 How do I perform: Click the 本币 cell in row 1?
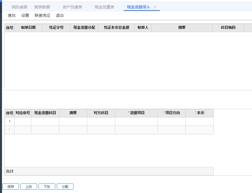tap(199, 121)
